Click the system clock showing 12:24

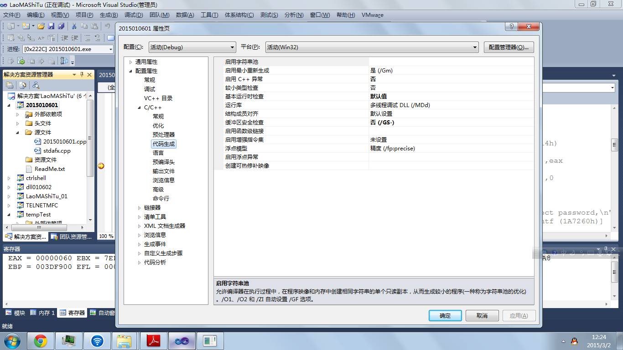(599, 337)
